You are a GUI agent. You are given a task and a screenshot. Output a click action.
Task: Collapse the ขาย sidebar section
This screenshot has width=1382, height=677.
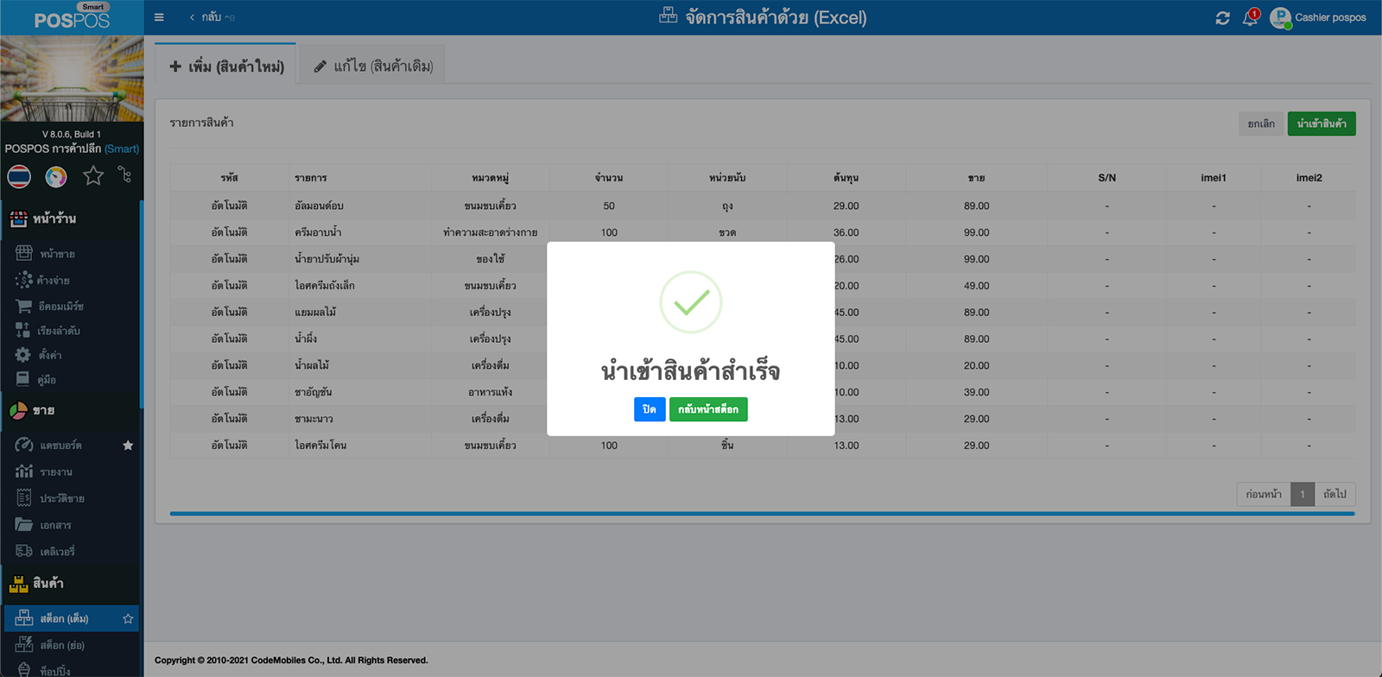point(43,411)
